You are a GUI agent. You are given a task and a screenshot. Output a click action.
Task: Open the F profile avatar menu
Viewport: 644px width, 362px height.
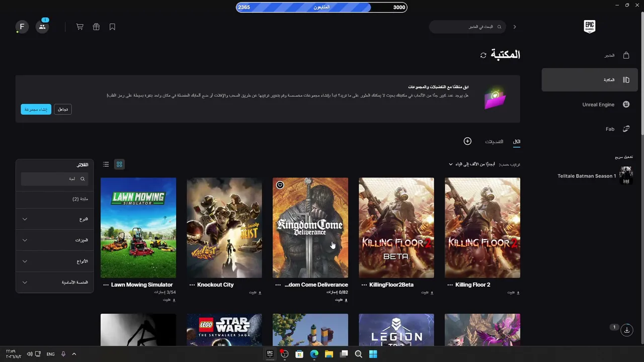pos(22,27)
